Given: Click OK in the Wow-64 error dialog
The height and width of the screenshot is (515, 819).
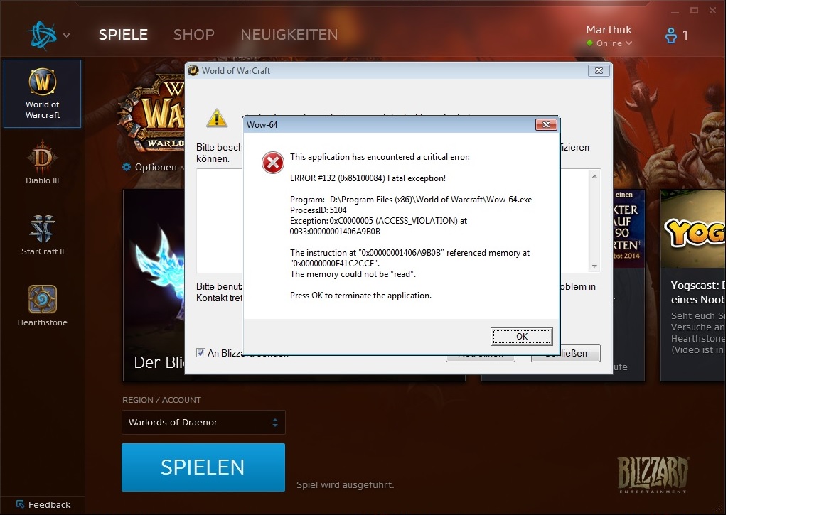Looking at the screenshot, I should point(521,337).
